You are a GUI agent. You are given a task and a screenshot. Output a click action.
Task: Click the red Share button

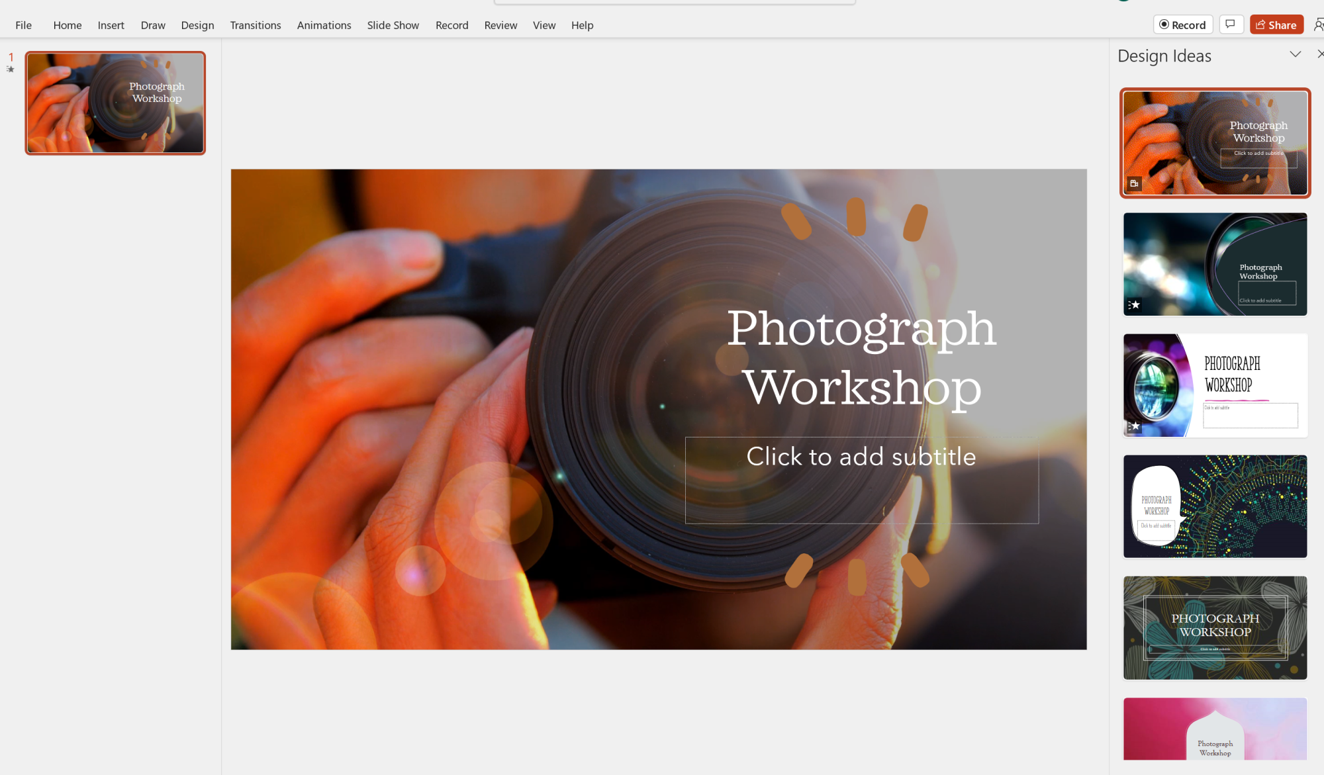[1276, 24]
